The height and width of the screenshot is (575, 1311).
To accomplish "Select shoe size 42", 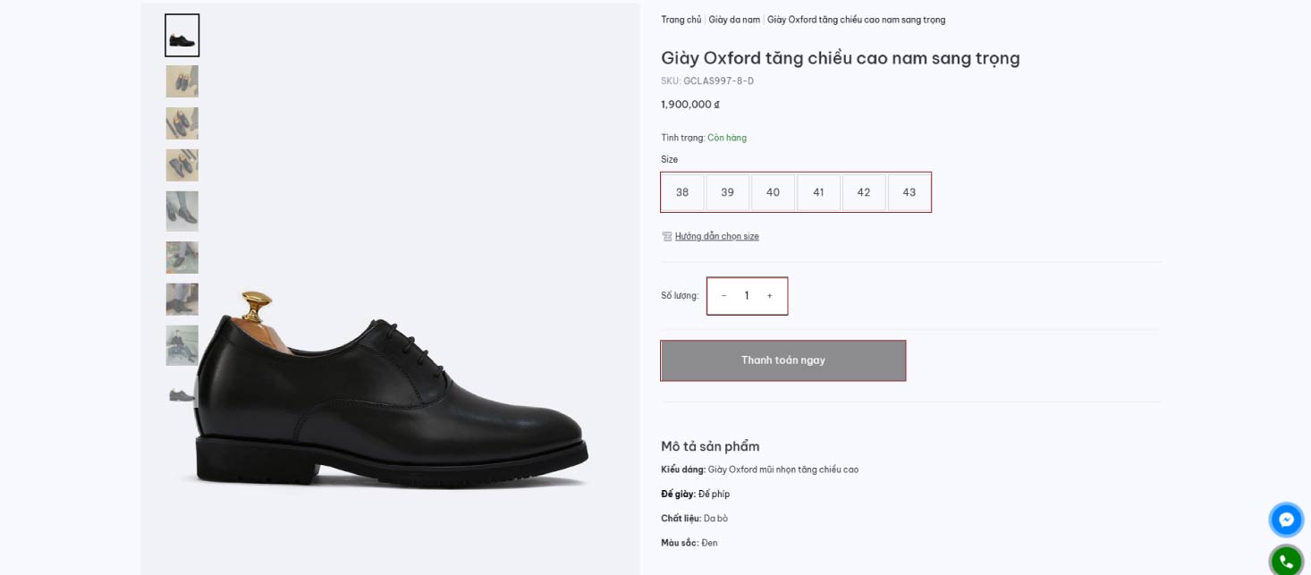I will click(x=864, y=192).
